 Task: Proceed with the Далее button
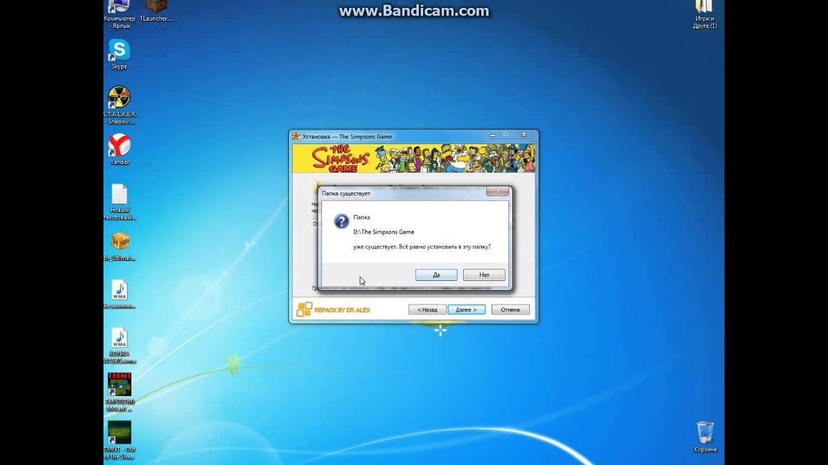[466, 310]
